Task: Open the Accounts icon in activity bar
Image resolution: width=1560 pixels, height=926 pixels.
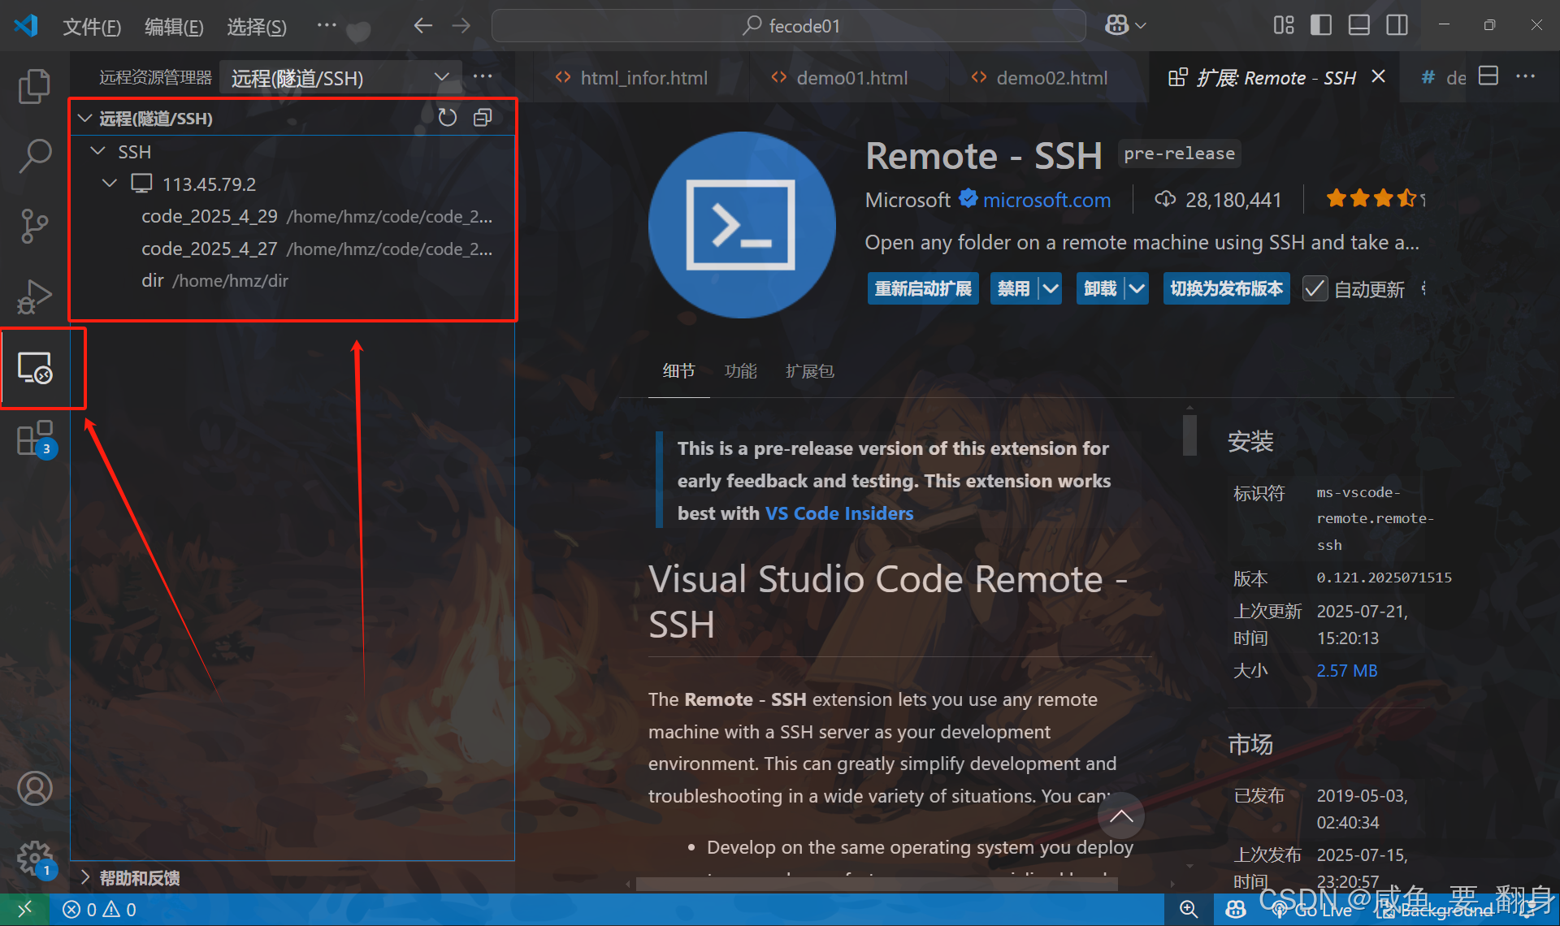Action: point(35,788)
